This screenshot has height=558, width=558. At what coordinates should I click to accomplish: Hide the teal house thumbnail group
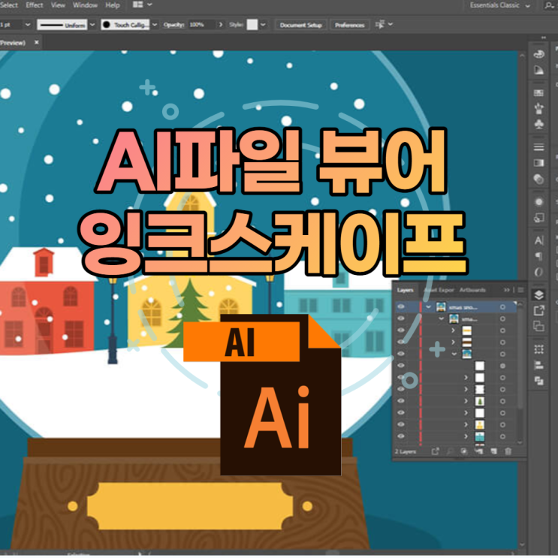(x=401, y=436)
